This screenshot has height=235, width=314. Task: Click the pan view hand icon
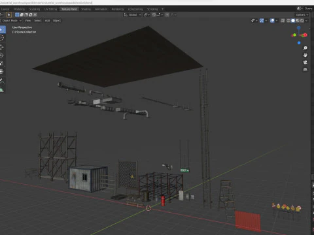305,55
